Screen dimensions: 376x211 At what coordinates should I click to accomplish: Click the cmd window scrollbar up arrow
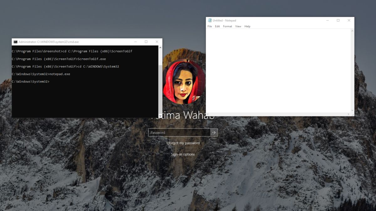[x=160, y=47]
